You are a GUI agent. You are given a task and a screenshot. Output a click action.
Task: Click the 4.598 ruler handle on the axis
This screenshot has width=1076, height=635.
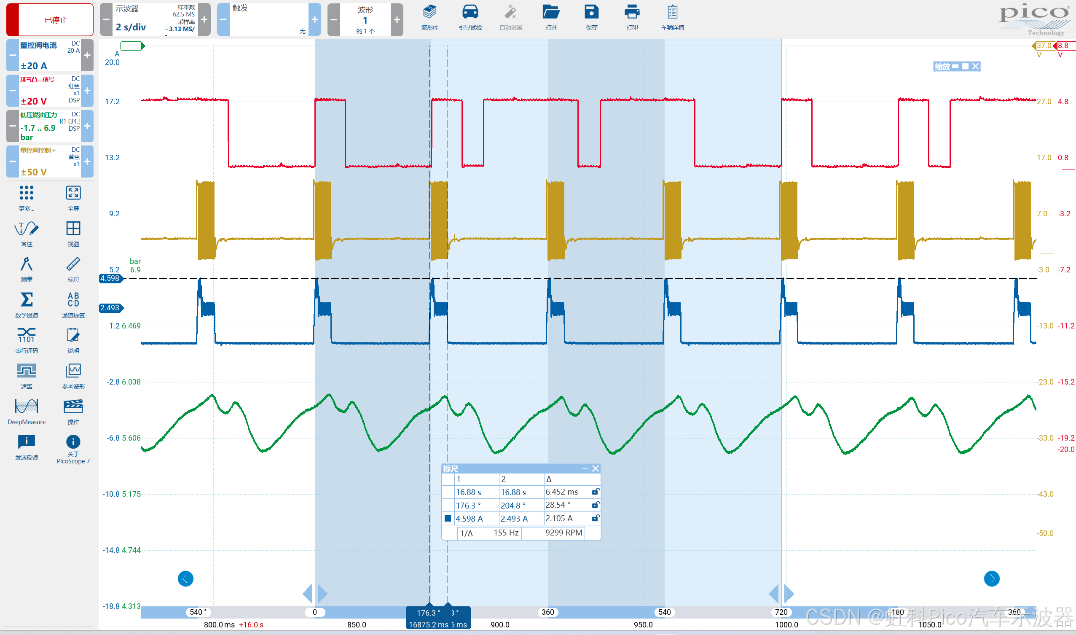tap(110, 279)
